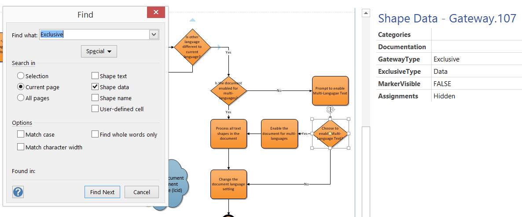522x217 pixels.
Task: Open the Find what dropdown arrow
Action: pos(154,34)
